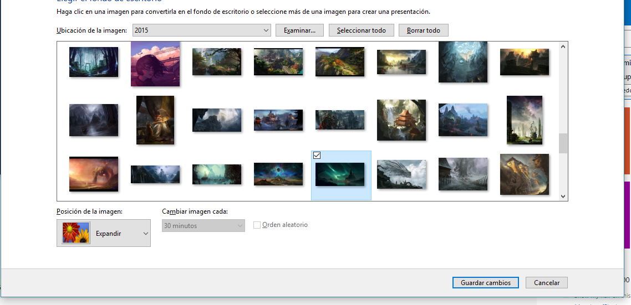Pick the red pagoda among waterfalls wallpaper

401,120
